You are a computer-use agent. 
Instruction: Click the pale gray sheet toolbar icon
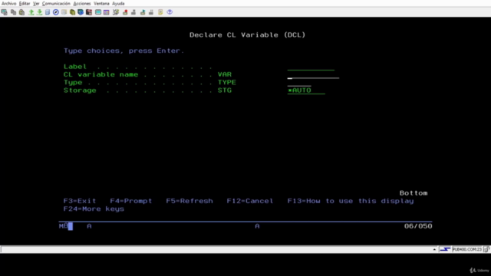click(x=64, y=12)
